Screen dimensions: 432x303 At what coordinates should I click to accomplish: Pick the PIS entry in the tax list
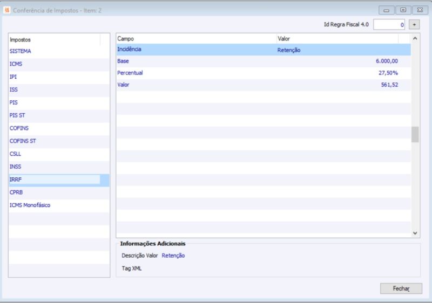[x=59, y=102]
